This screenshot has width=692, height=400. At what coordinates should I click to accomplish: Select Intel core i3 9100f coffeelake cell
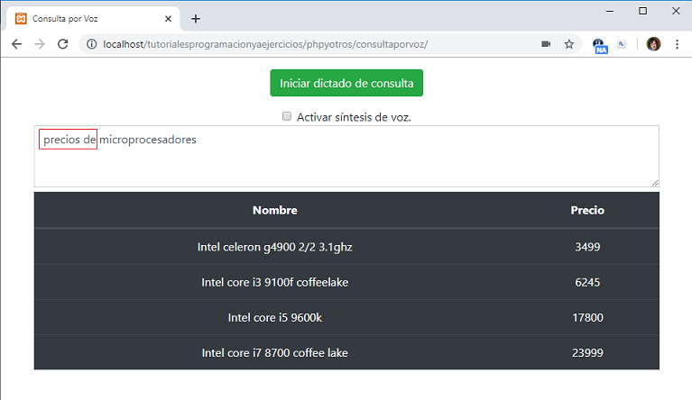pos(275,282)
